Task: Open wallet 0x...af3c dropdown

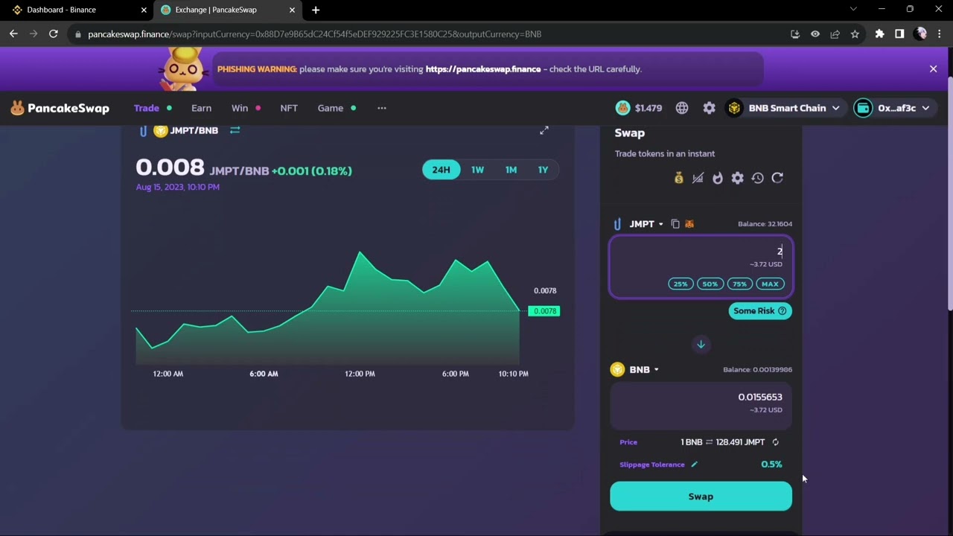Action: tap(893, 108)
